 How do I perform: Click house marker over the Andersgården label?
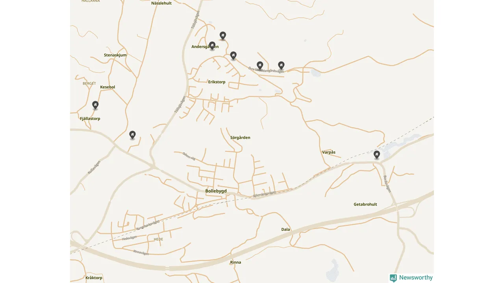pyautogui.click(x=212, y=46)
